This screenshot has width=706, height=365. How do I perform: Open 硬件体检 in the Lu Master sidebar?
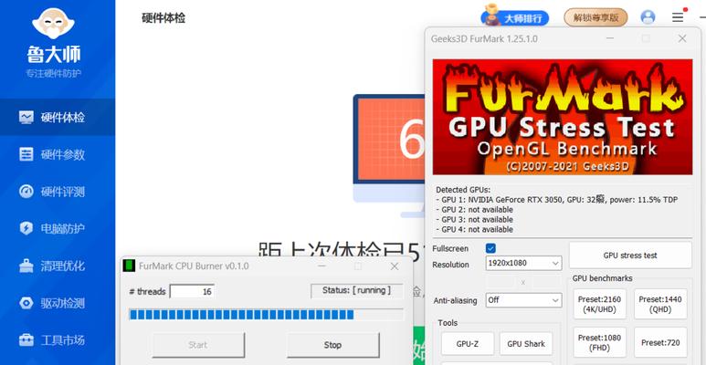[58, 118]
